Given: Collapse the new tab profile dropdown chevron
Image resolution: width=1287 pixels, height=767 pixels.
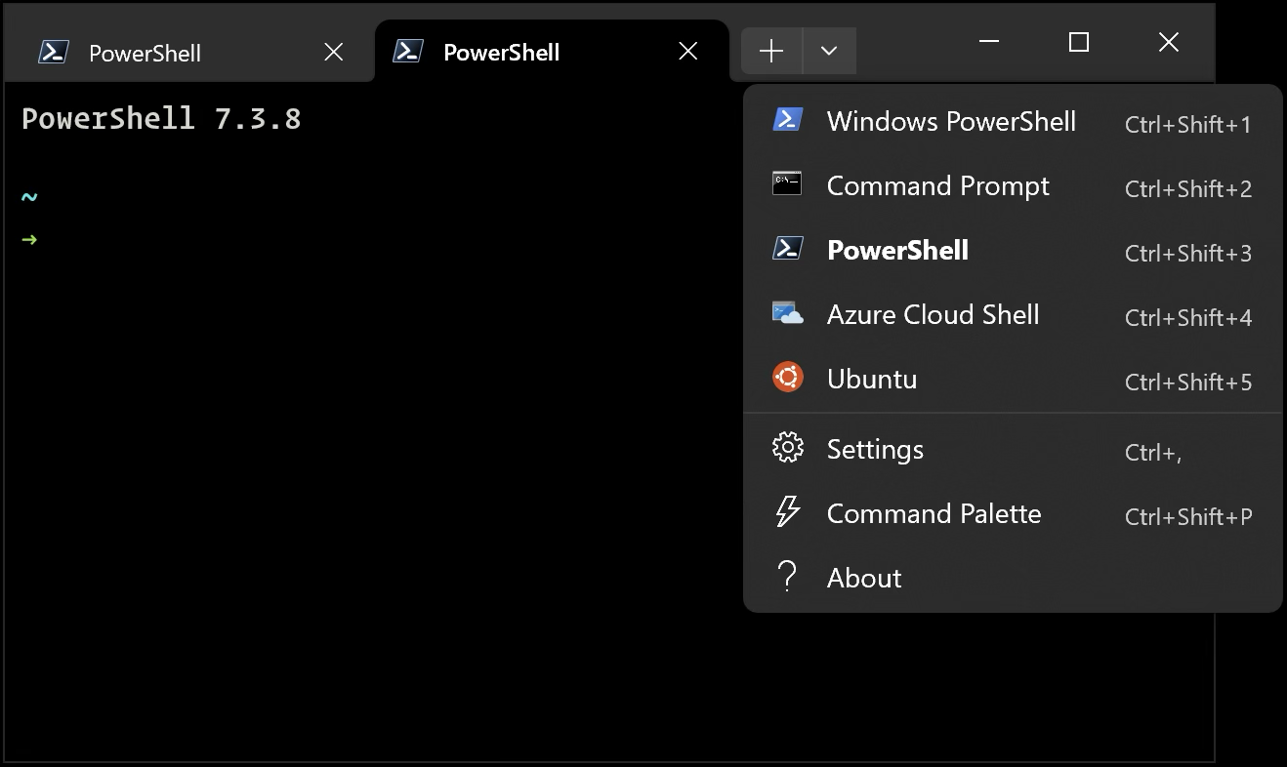Looking at the screenshot, I should coord(829,51).
